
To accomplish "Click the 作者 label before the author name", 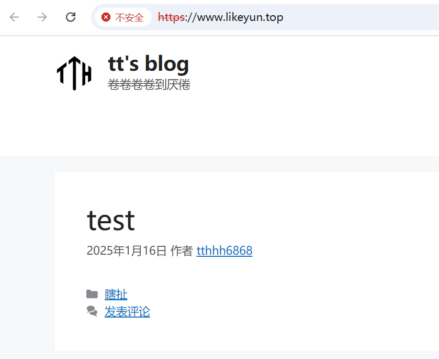I will pos(182,251).
